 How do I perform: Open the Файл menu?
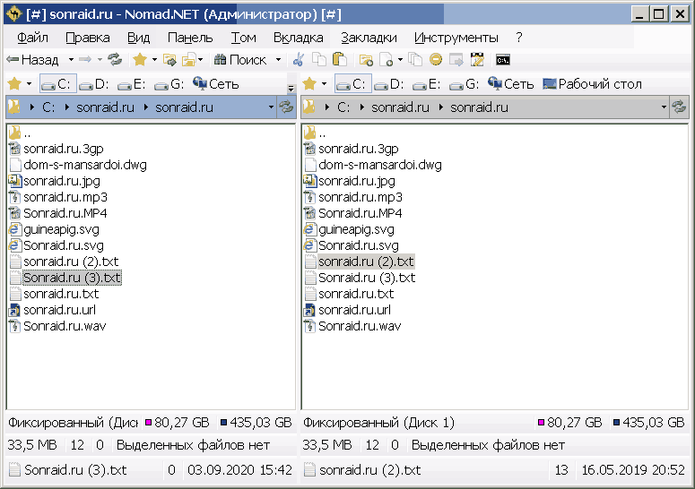point(32,38)
